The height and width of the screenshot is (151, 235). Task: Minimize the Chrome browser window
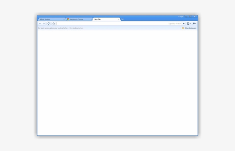point(186,17)
